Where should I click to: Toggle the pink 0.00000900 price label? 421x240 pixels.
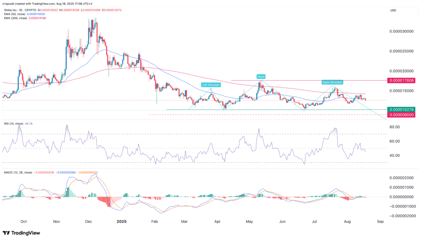point(401,115)
